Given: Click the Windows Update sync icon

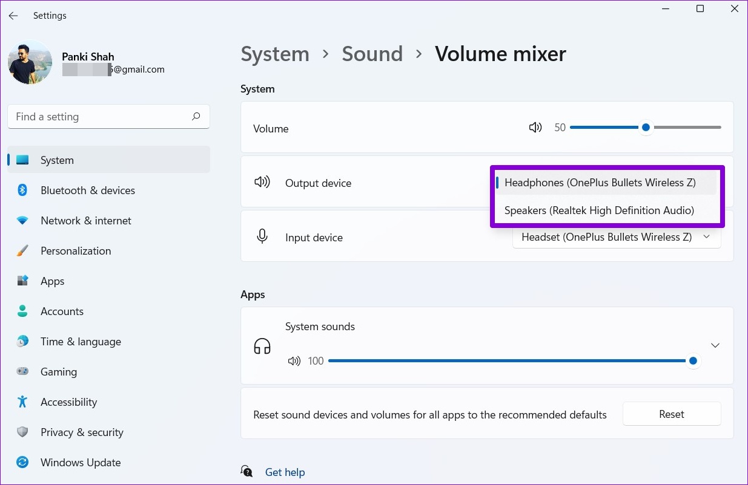Looking at the screenshot, I should (x=22, y=463).
